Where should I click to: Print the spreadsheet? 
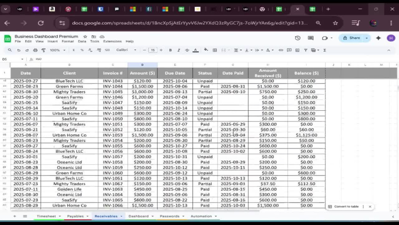(35, 50)
